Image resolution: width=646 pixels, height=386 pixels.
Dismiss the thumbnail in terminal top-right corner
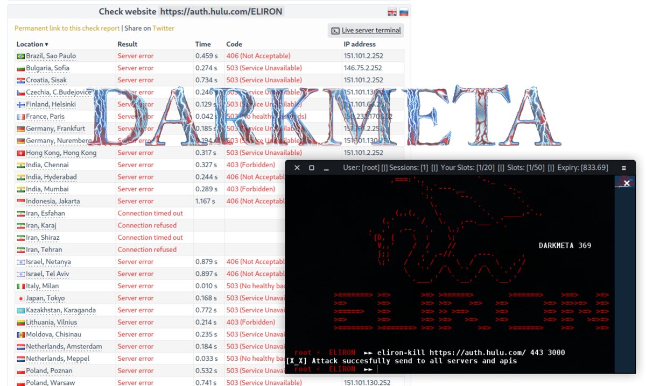coord(627,183)
